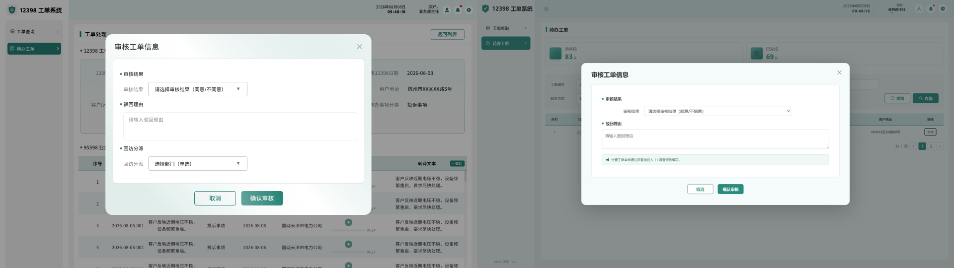Click 审核 action button in table row 1
Viewport: 954px width, 268px height.
(930, 132)
